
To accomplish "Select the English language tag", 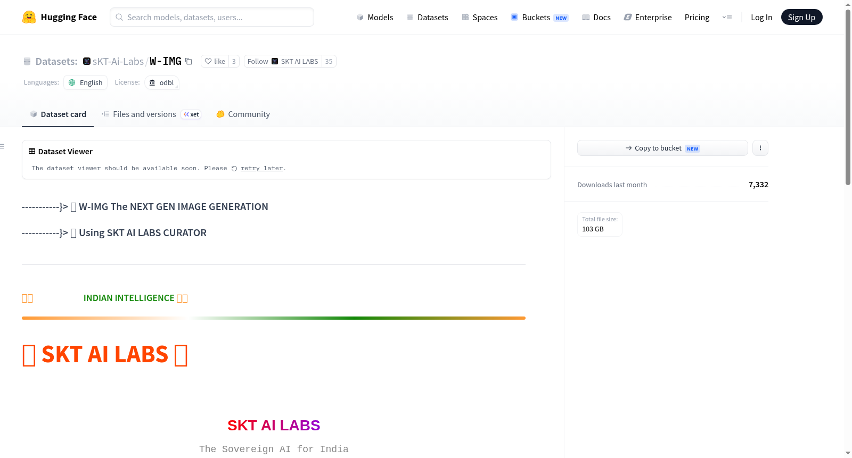I will coord(86,82).
